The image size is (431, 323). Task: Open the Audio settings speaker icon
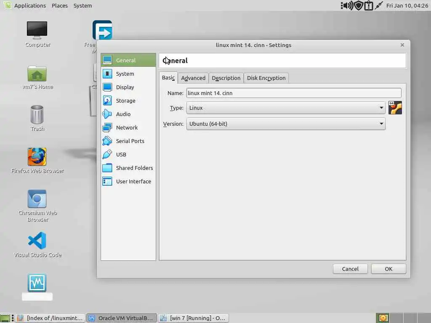click(107, 114)
